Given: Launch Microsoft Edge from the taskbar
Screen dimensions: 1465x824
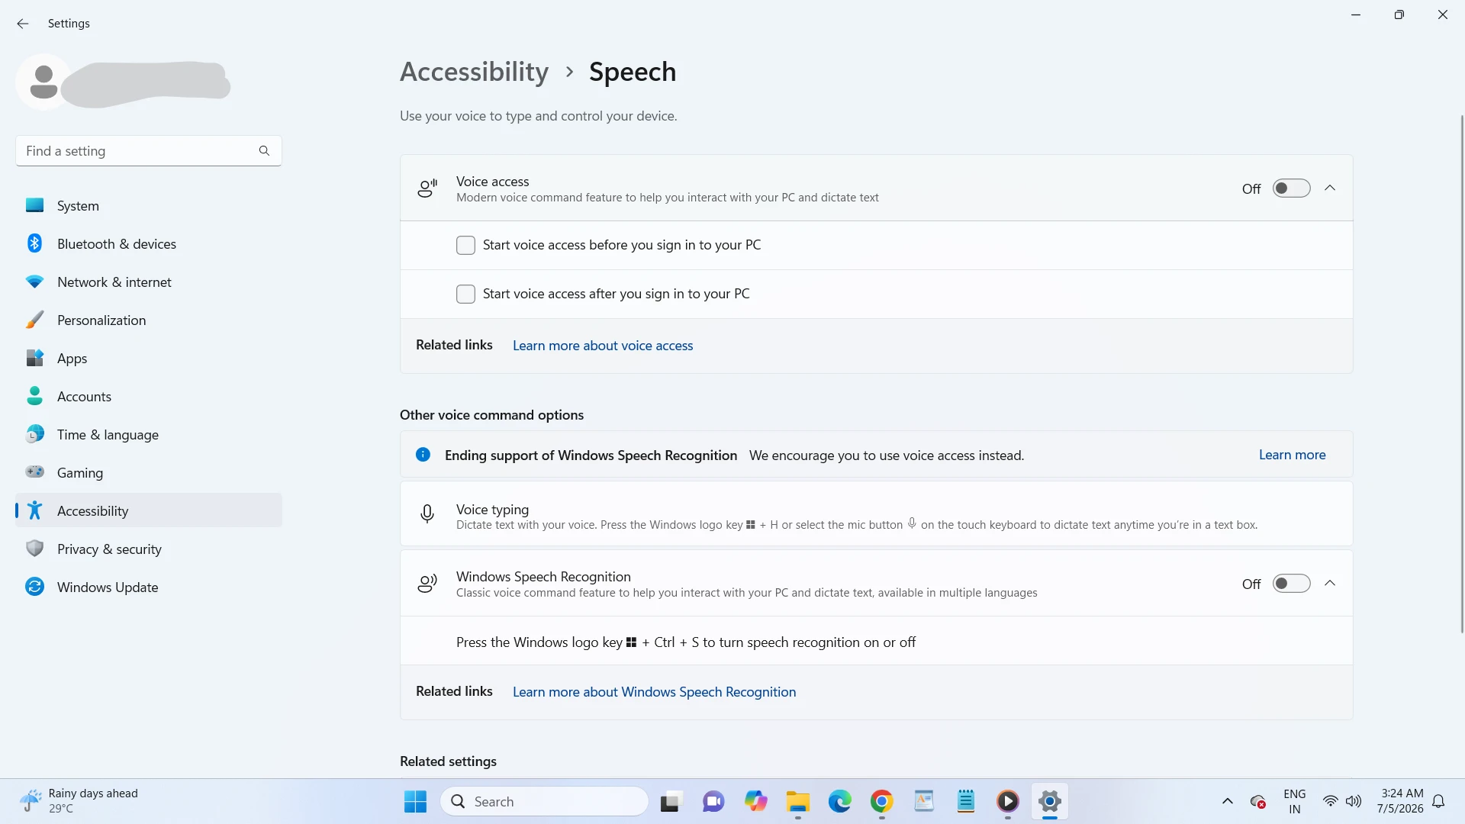Looking at the screenshot, I should pyautogui.click(x=839, y=801).
